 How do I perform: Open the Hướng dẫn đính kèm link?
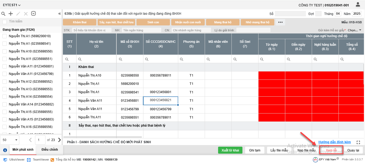[334, 142]
